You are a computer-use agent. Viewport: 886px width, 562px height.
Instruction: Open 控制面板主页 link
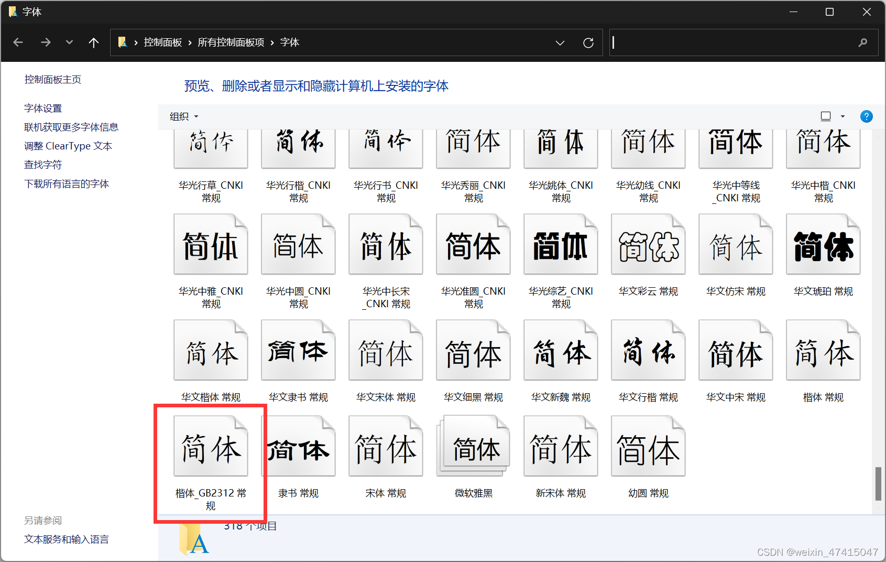(x=53, y=79)
